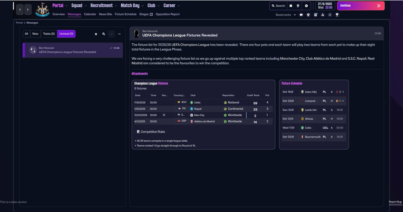Click the swap avatar icon on Ben Hancock message
Viewport: 403px width, 212px height.
pyautogui.click(x=33, y=50)
